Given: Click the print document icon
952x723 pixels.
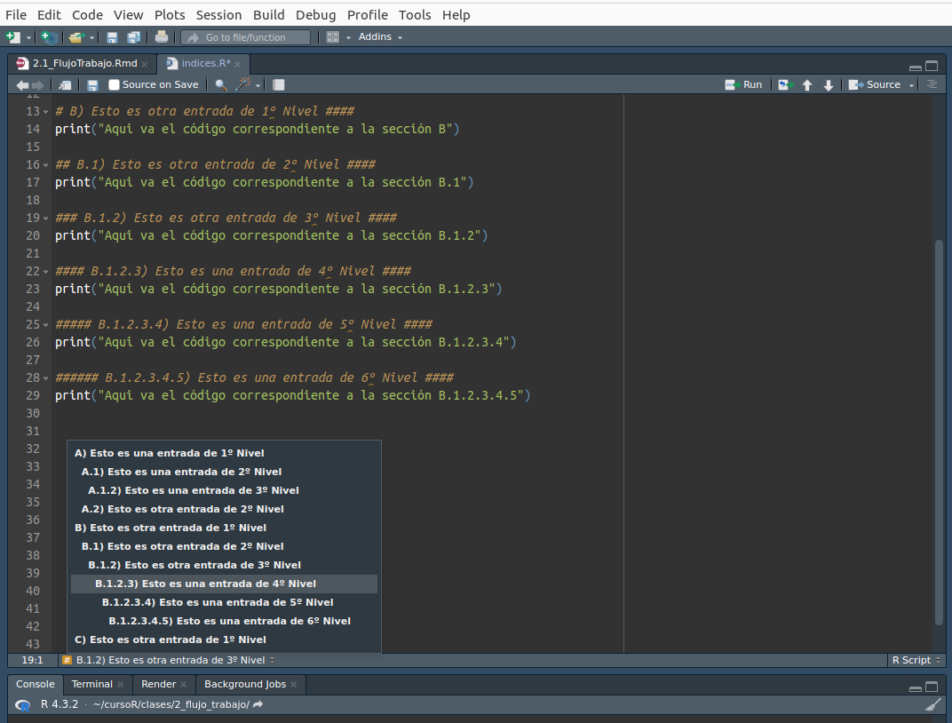Looking at the screenshot, I should point(161,37).
